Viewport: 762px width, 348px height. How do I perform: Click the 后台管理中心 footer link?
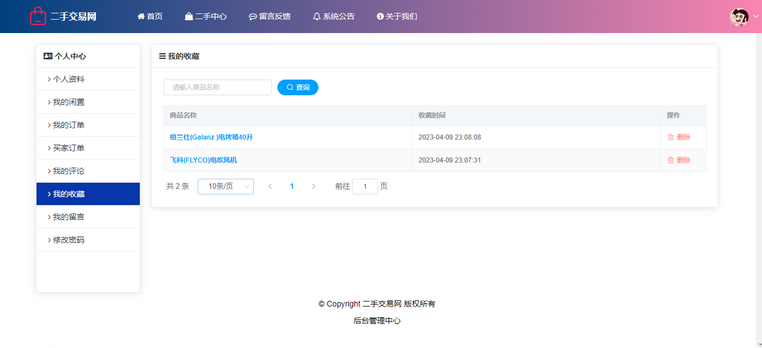(x=377, y=321)
